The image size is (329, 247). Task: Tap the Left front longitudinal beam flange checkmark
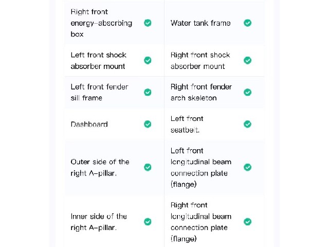pyautogui.click(x=247, y=167)
